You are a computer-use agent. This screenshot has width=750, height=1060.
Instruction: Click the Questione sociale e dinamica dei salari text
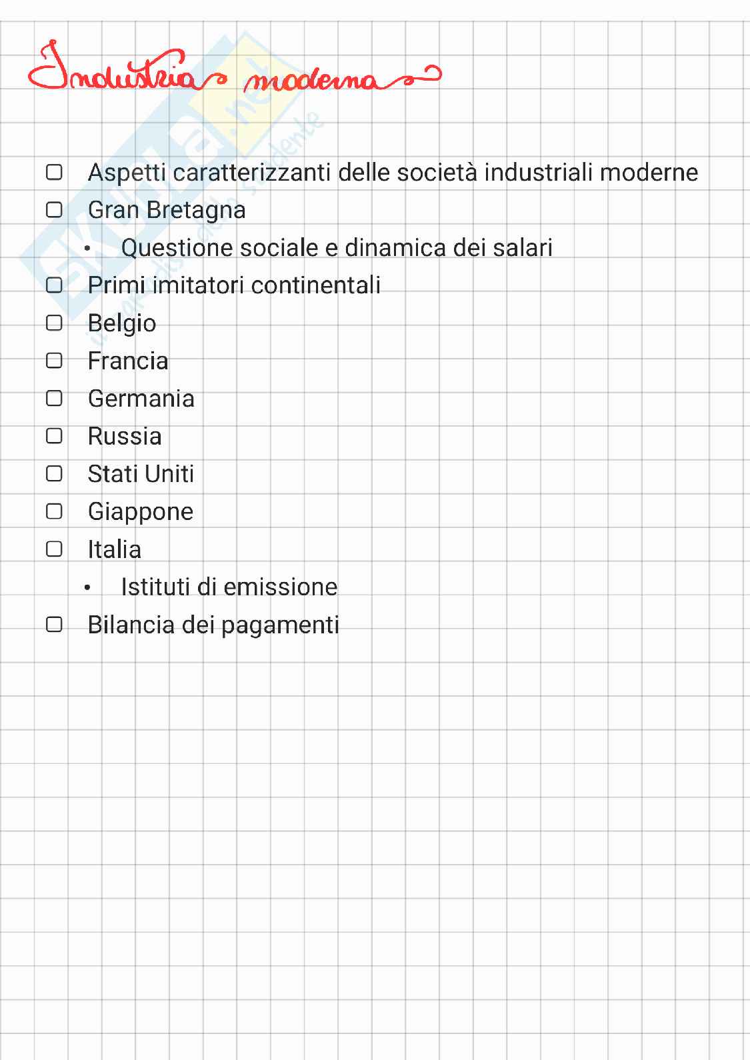pos(337,248)
